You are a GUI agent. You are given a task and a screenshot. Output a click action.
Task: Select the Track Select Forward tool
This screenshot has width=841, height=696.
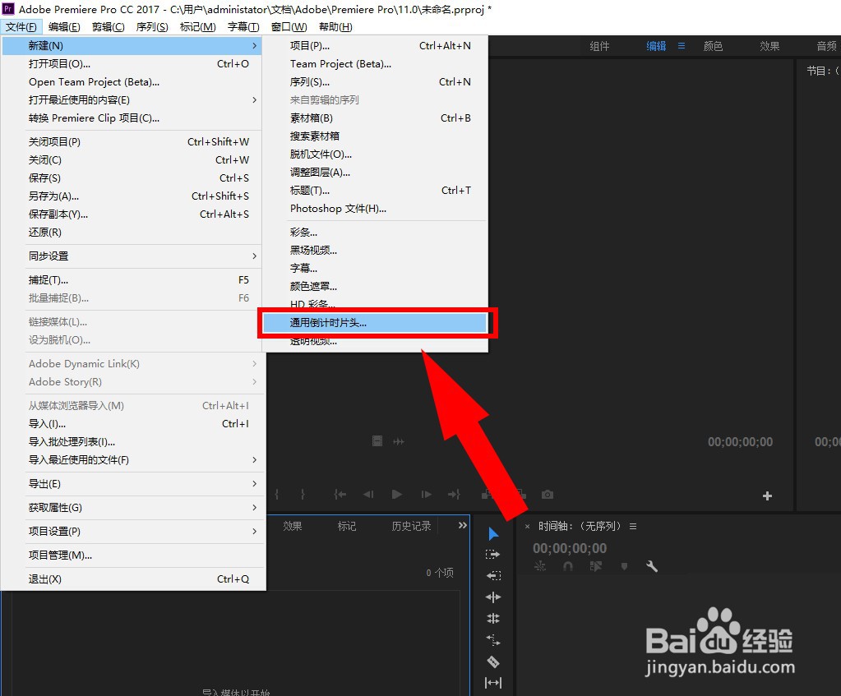tap(492, 555)
